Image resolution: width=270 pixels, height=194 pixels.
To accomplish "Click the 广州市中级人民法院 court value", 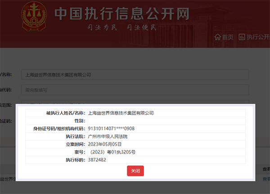I will 108,136.
